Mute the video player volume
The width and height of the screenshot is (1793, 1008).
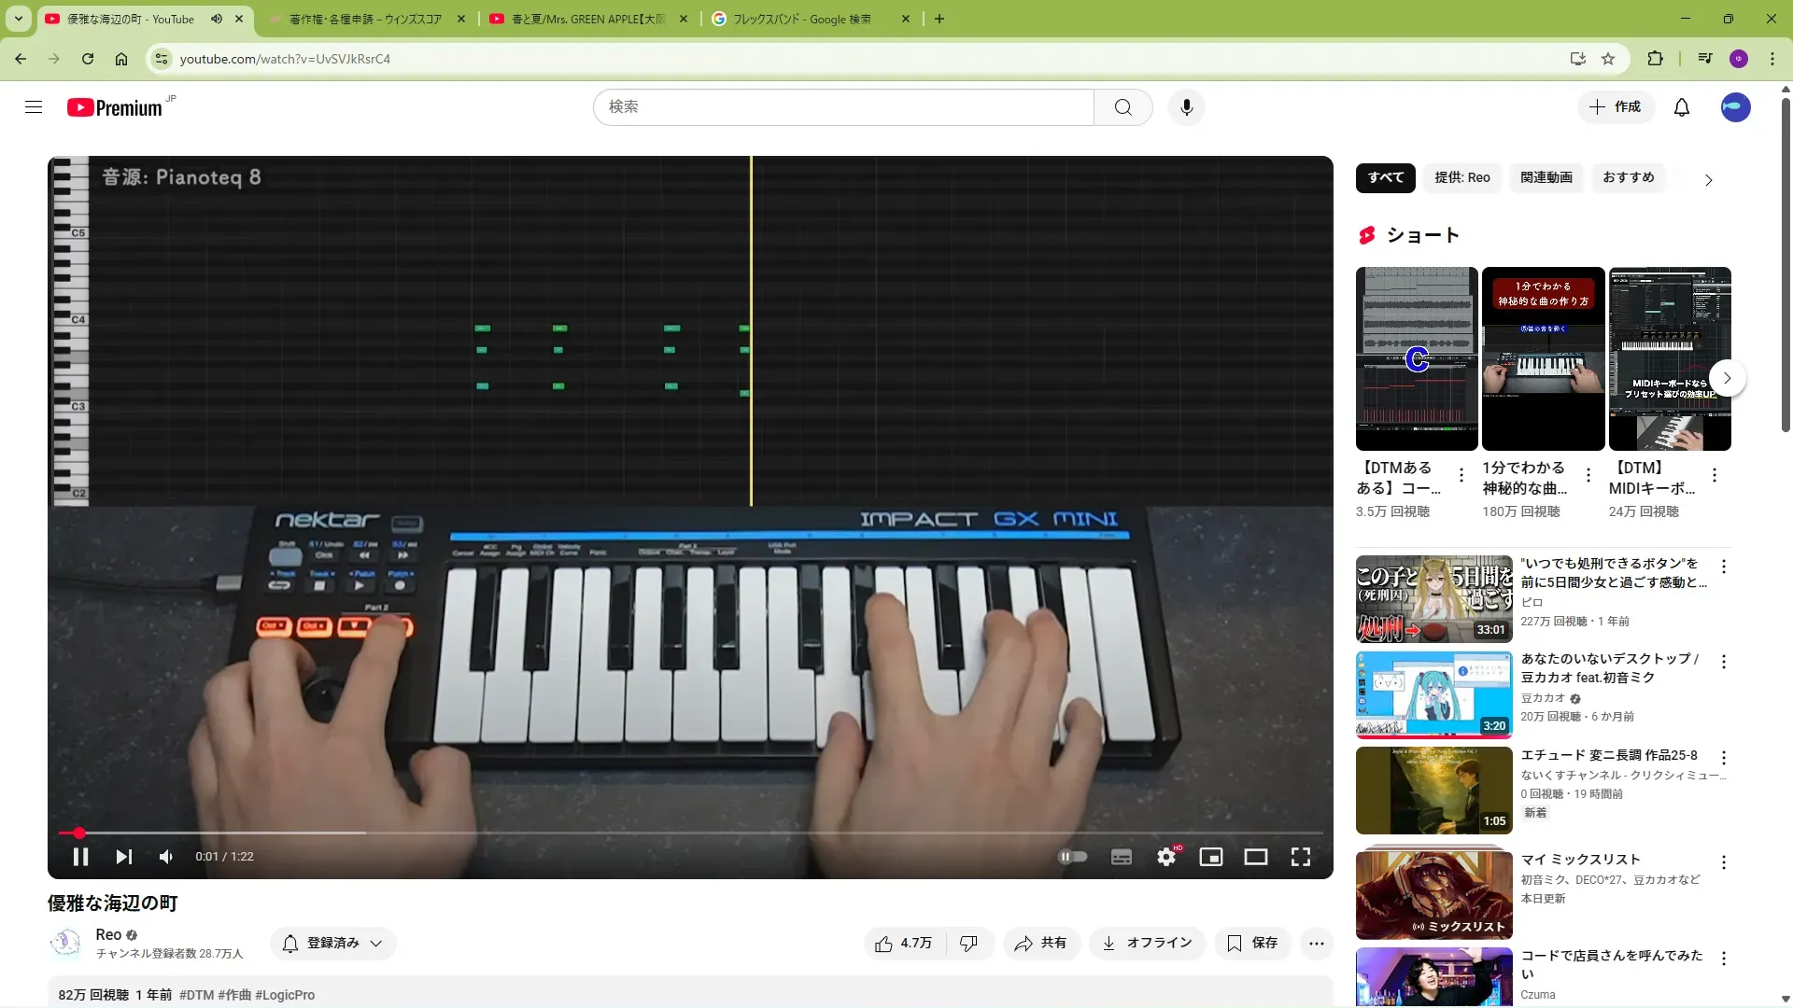coord(166,857)
